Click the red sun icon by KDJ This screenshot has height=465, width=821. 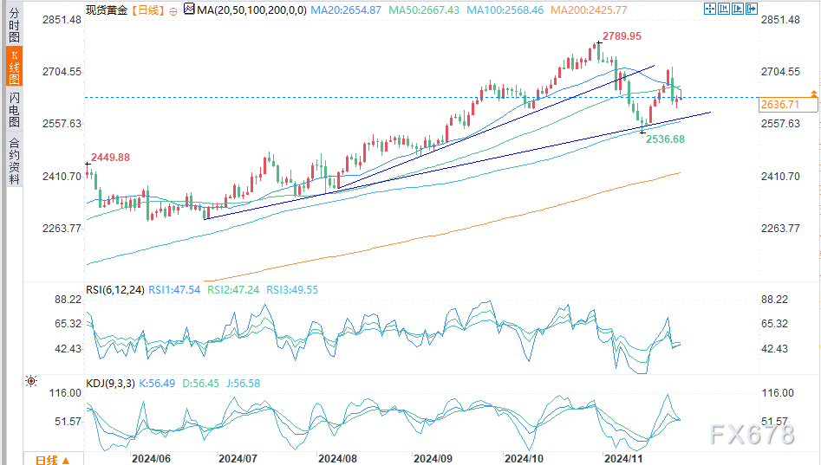(31, 381)
